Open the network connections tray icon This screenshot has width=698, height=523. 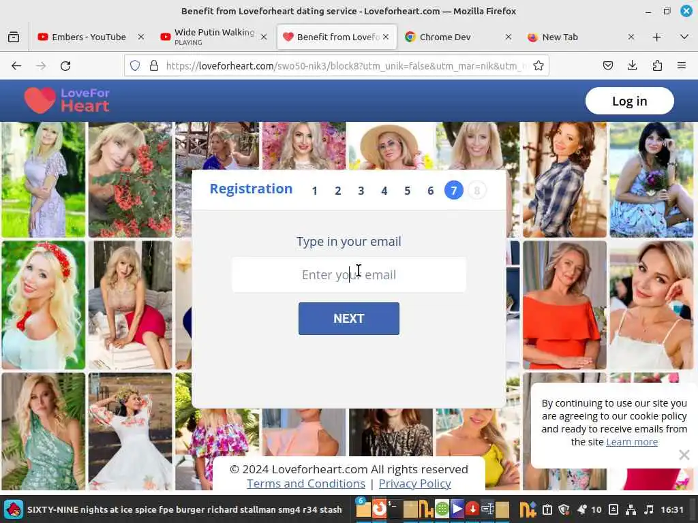631,509
